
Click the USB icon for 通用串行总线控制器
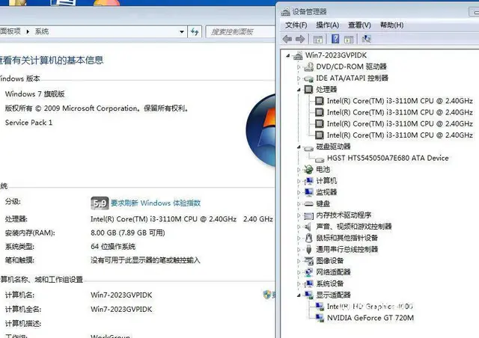[308, 250]
